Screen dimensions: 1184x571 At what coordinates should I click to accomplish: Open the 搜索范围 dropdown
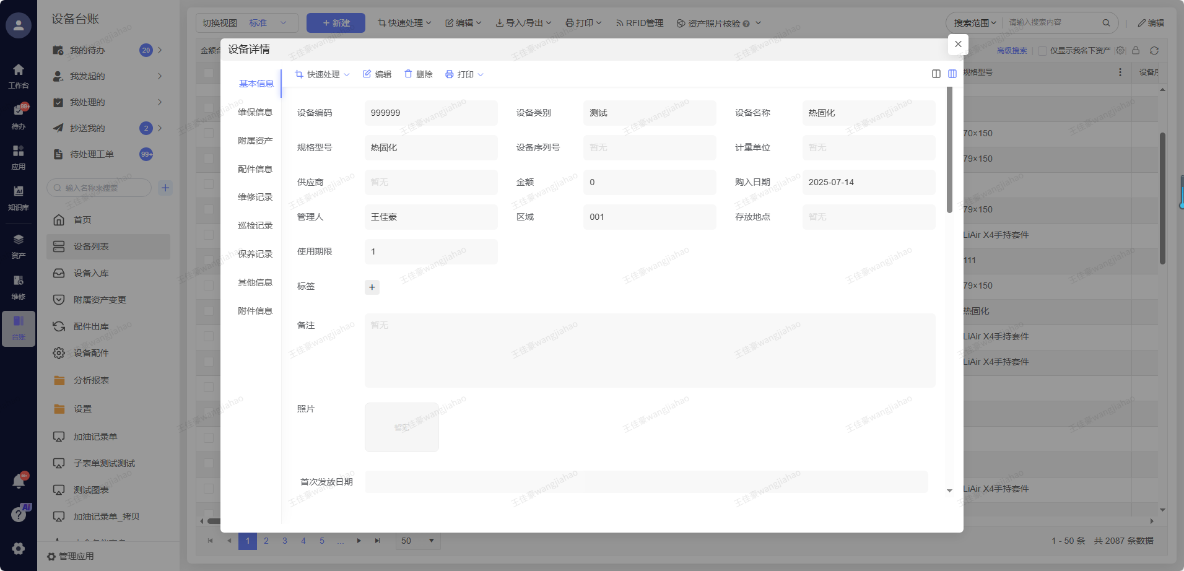[x=975, y=23]
